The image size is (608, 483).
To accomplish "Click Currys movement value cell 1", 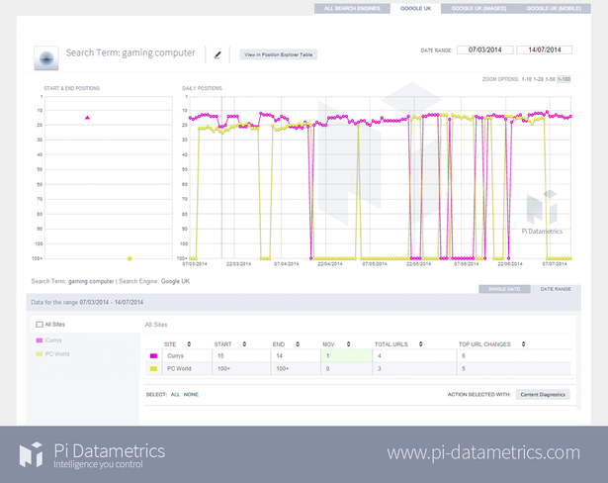I will pyautogui.click(x=347, y=355).
